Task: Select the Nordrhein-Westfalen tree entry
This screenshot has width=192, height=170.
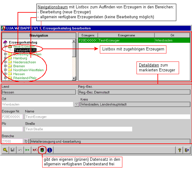Action: (28, 70)
